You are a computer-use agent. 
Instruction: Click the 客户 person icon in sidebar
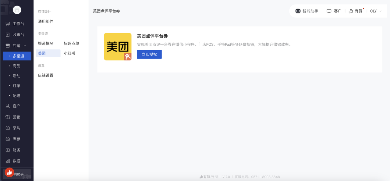8,106
